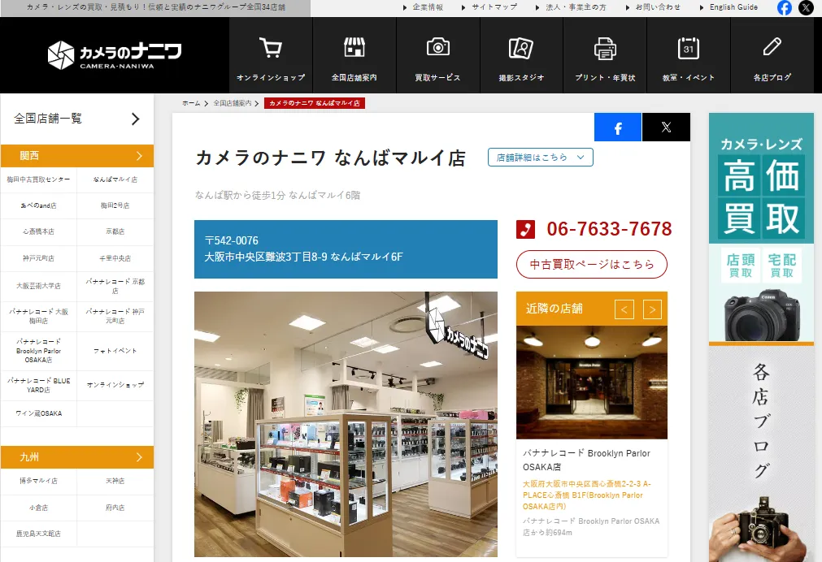The image size is (822, 562).
Task: Open the English Guide link
Action: coord(733,7)
